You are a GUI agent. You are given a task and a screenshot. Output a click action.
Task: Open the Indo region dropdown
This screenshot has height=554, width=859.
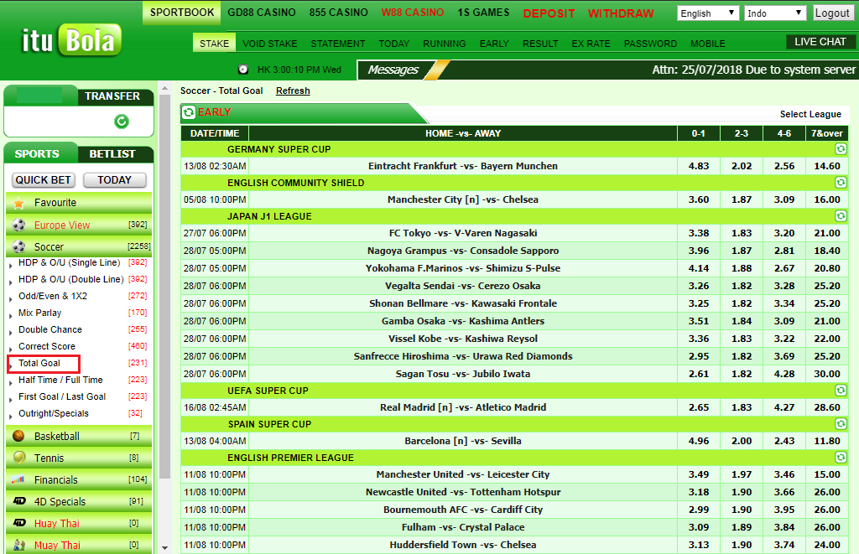tap(775, 13)
